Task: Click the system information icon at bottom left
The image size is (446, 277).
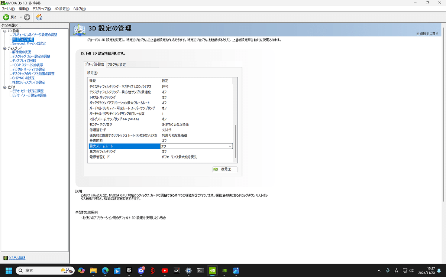Action: [5, 258]
